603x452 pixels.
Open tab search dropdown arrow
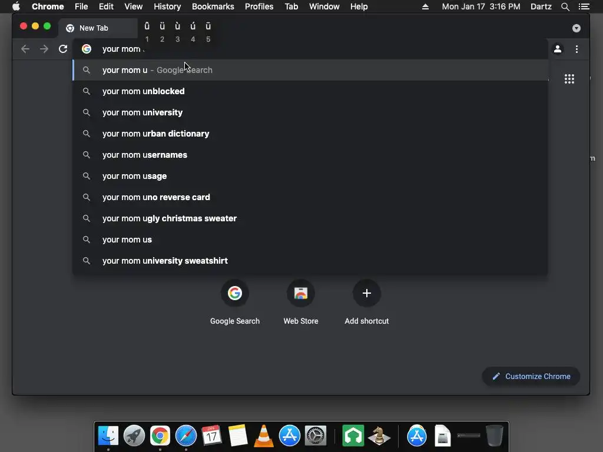576,28
